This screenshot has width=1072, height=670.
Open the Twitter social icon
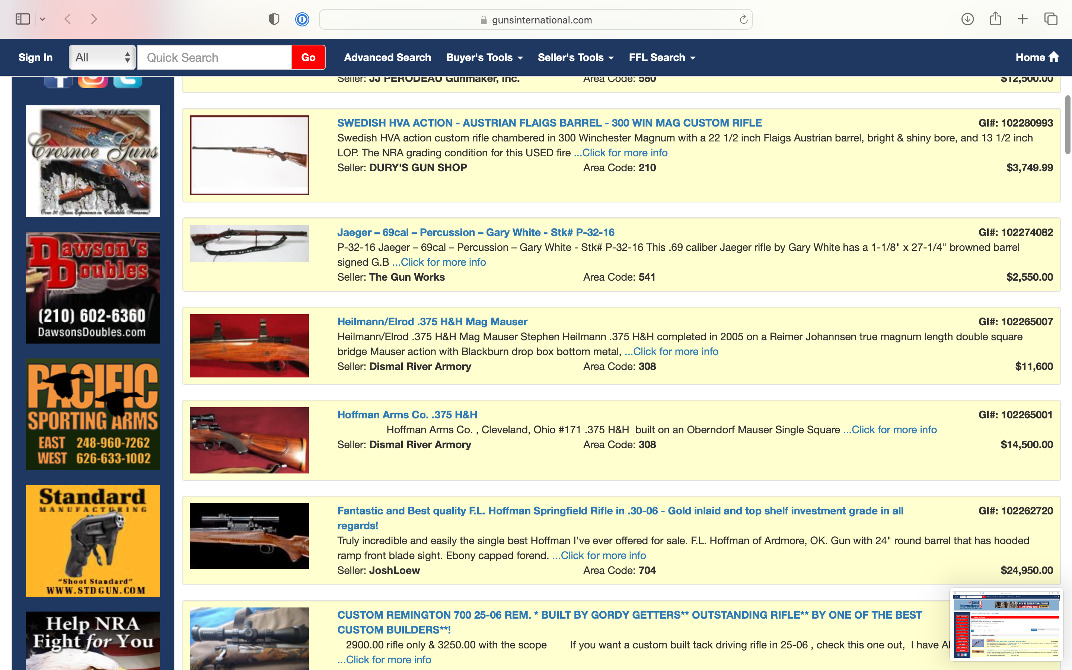tap(128, 82)
